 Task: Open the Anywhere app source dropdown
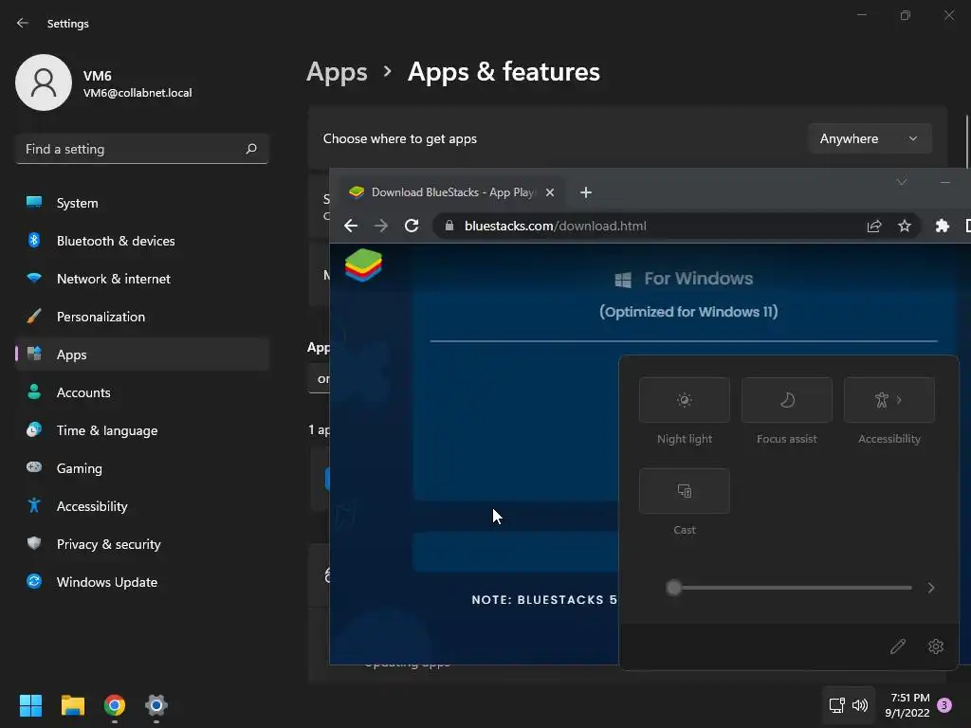[870, 138]
